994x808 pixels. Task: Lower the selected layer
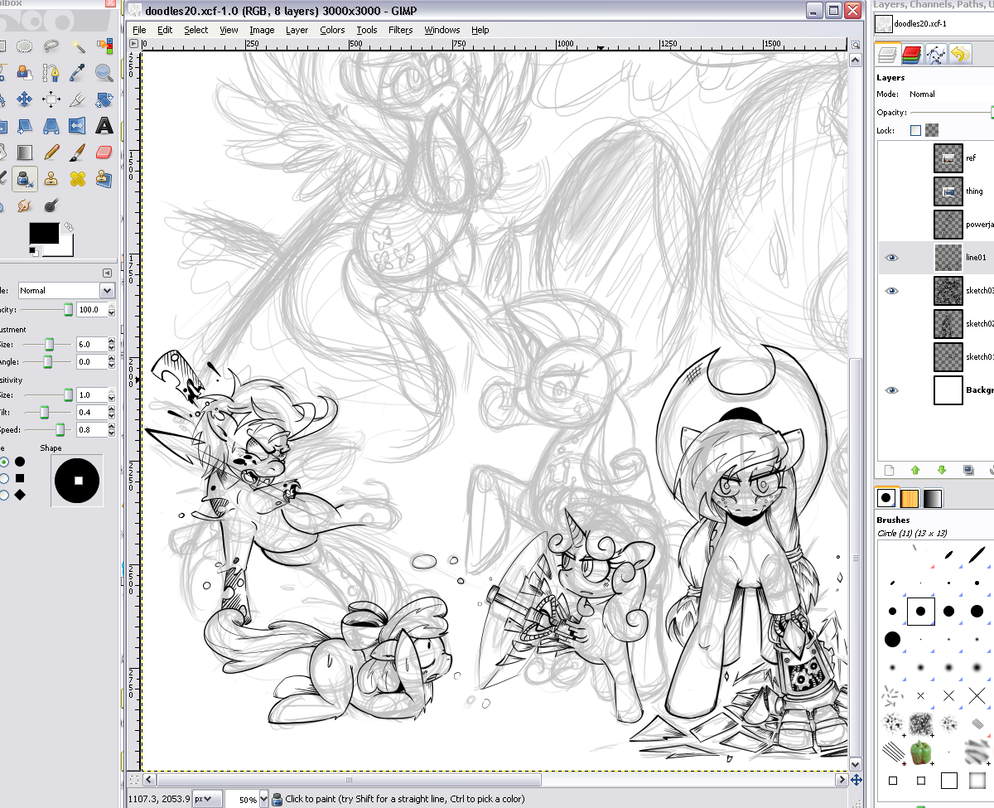pyautogui.click(x=942, y=470)
